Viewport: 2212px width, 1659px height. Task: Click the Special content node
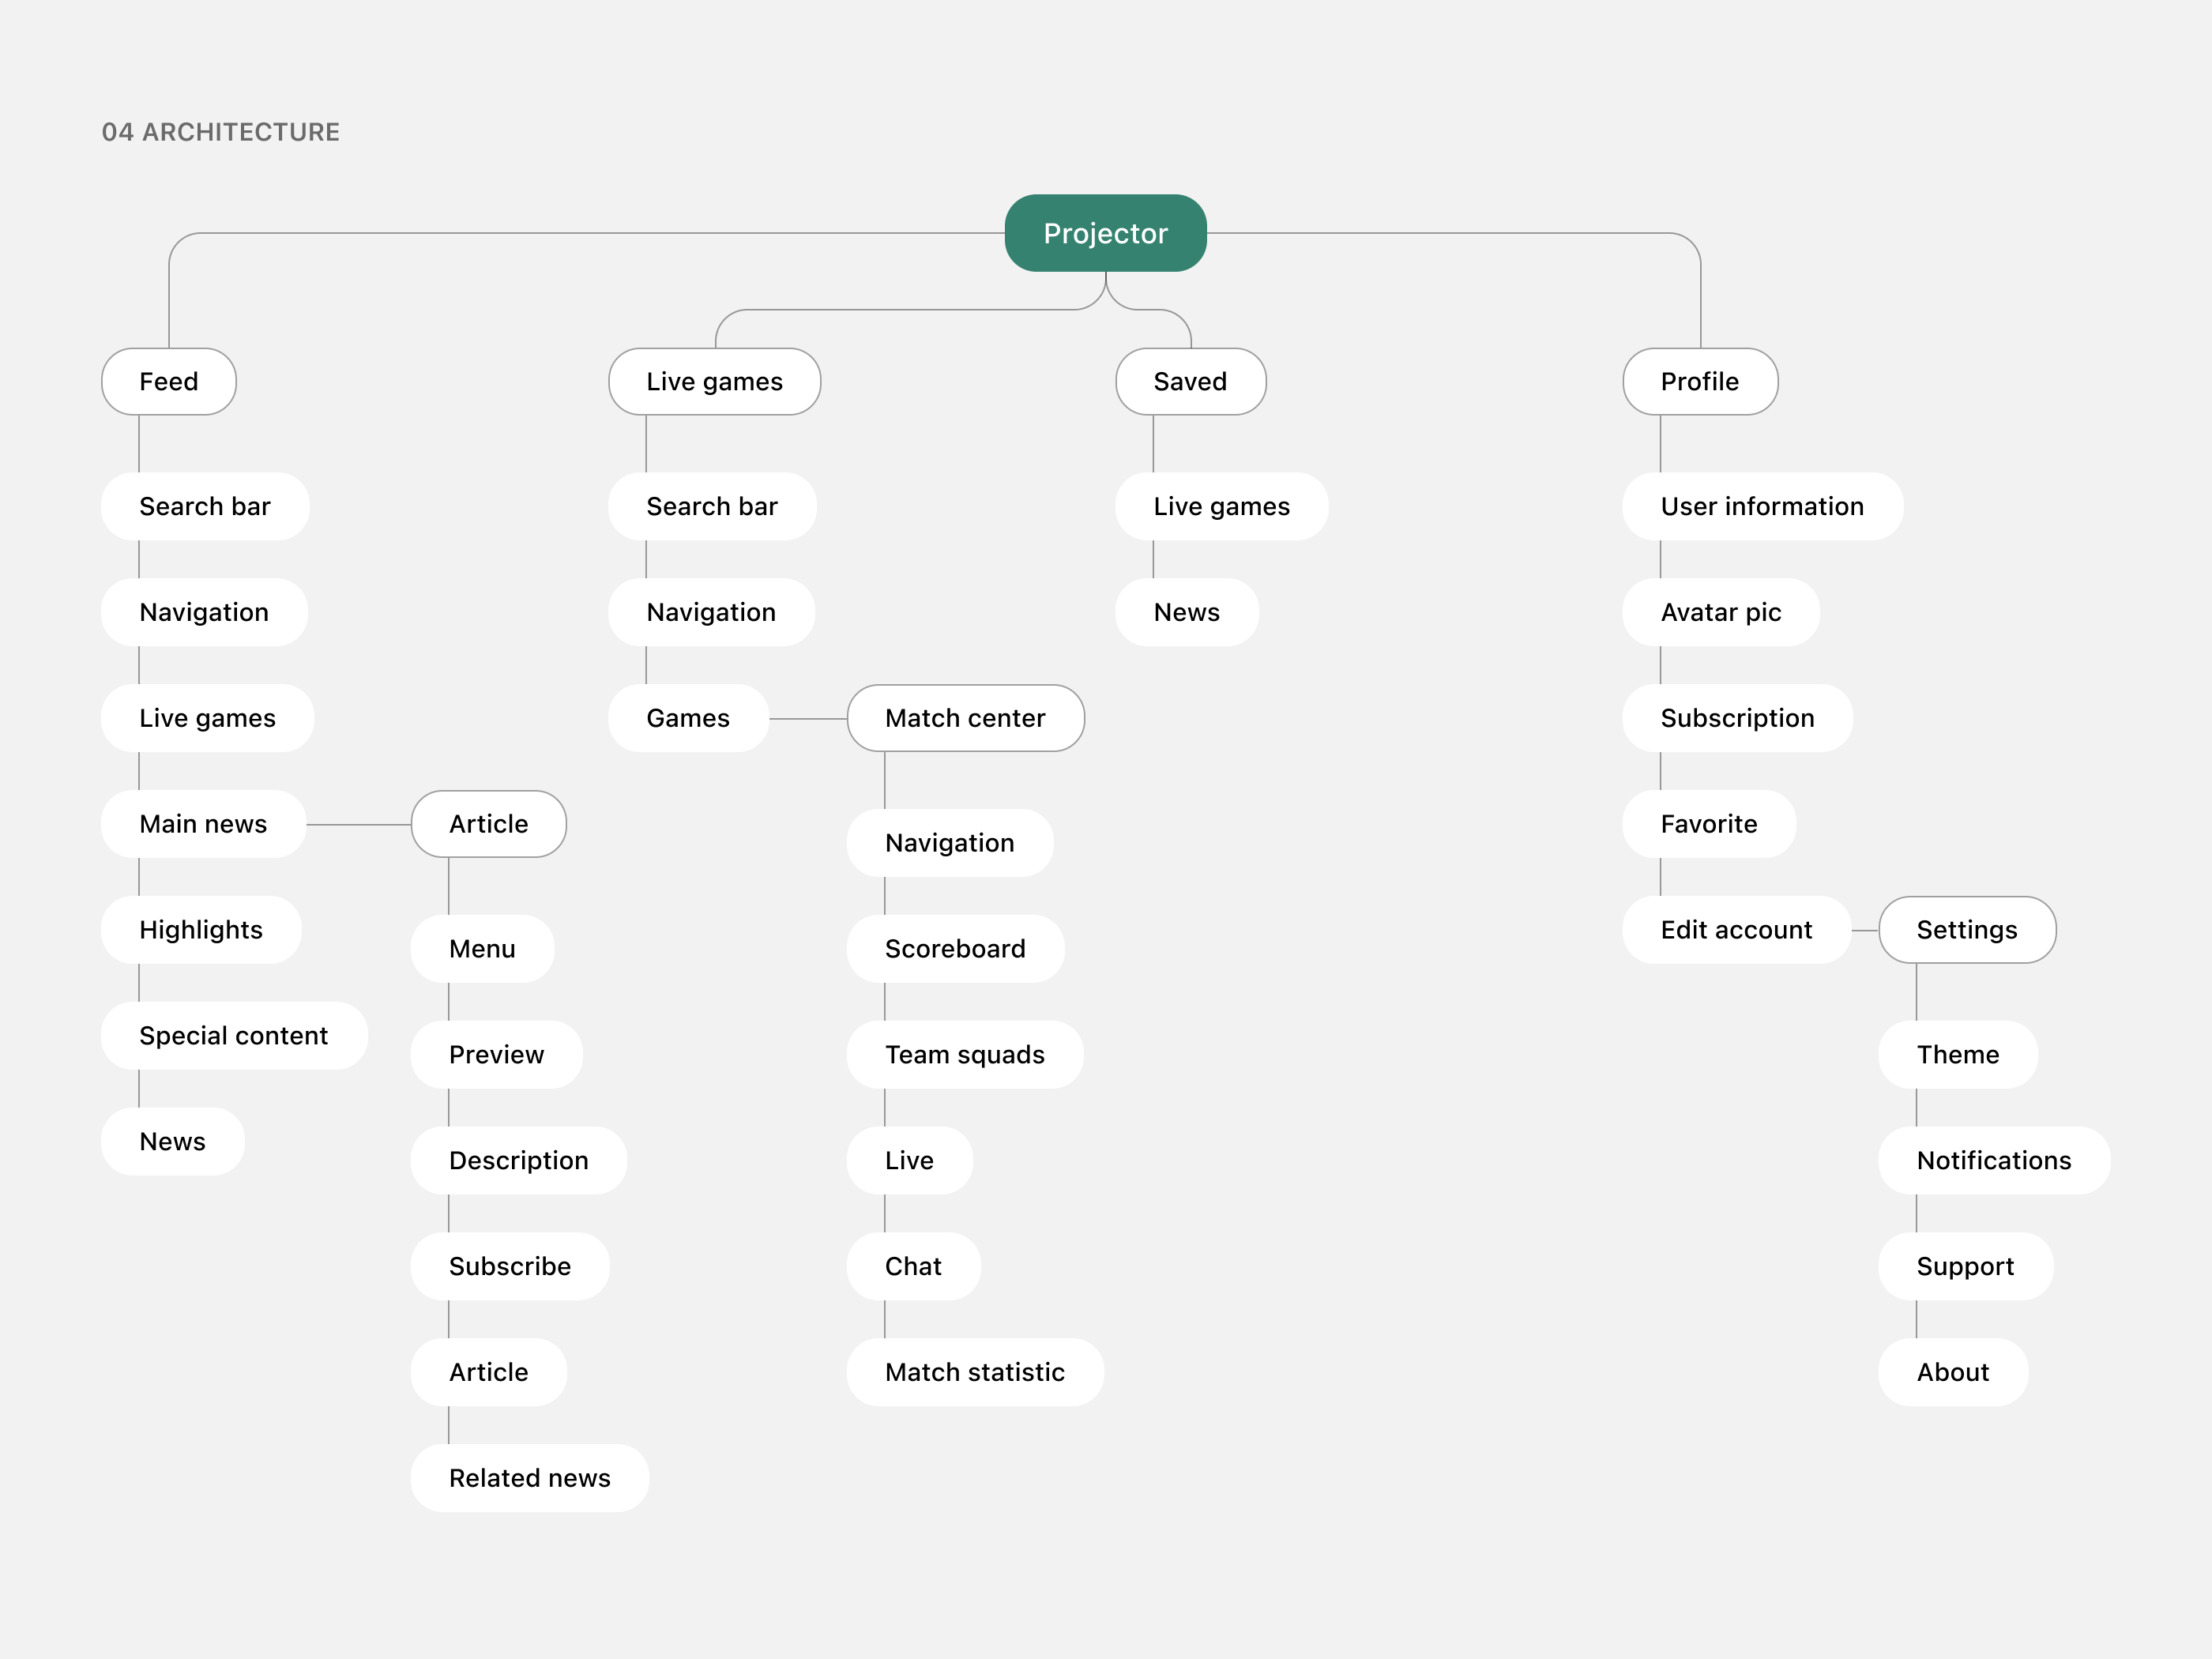click(x=234, y=1036)
